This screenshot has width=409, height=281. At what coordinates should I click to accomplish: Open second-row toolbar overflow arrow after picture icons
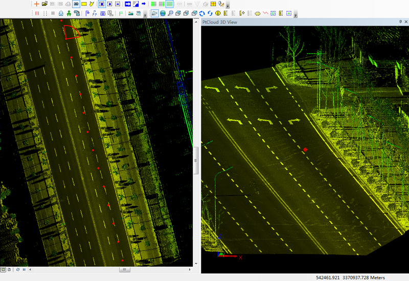pos(146,14)
